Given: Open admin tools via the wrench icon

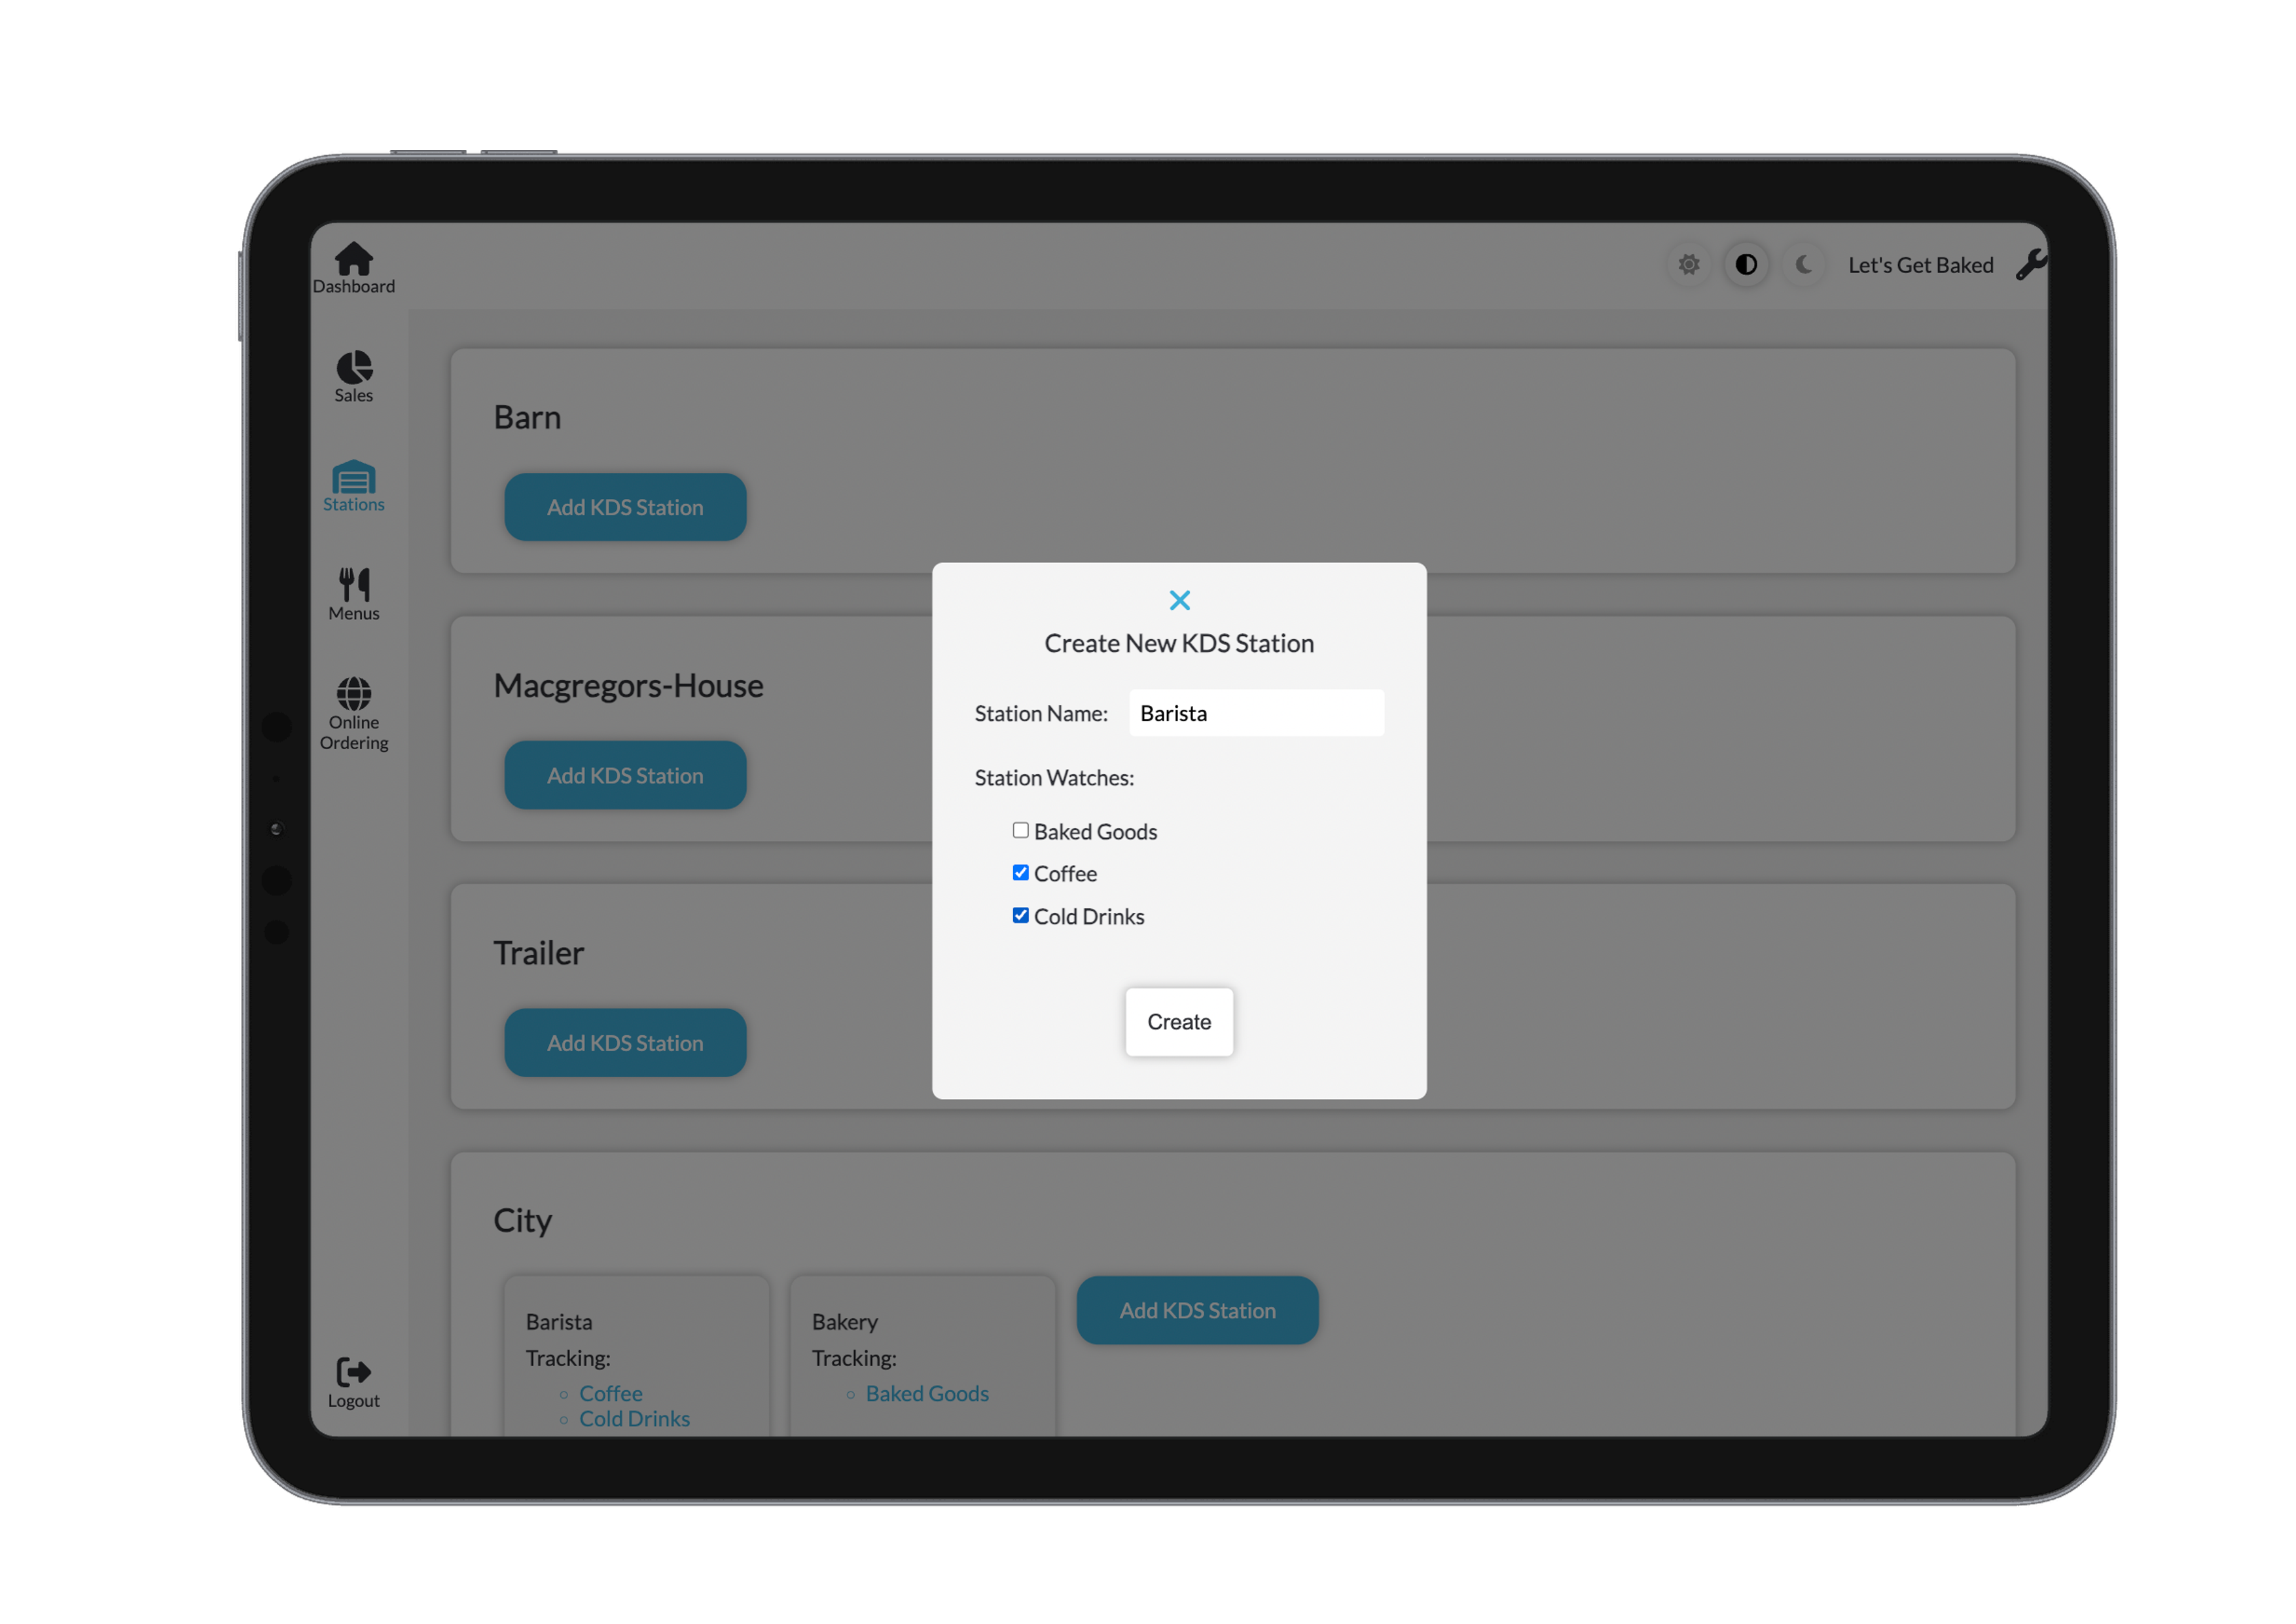Looking at the screenshot, I should 2031,264.
